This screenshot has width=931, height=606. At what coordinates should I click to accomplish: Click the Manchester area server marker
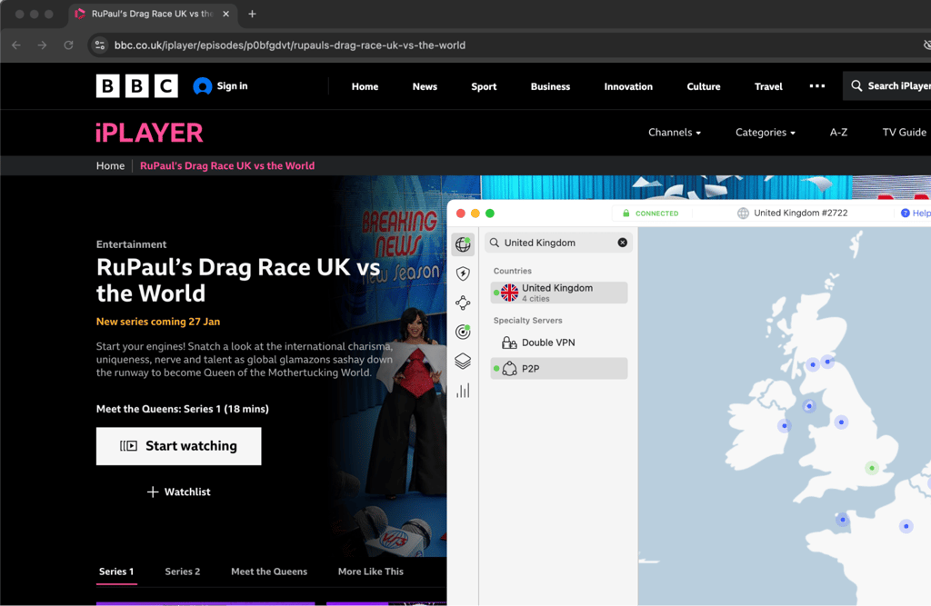tap(841, 422)
